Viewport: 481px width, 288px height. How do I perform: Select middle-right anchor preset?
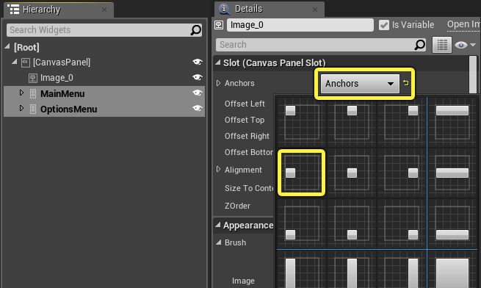coord(401,173)
